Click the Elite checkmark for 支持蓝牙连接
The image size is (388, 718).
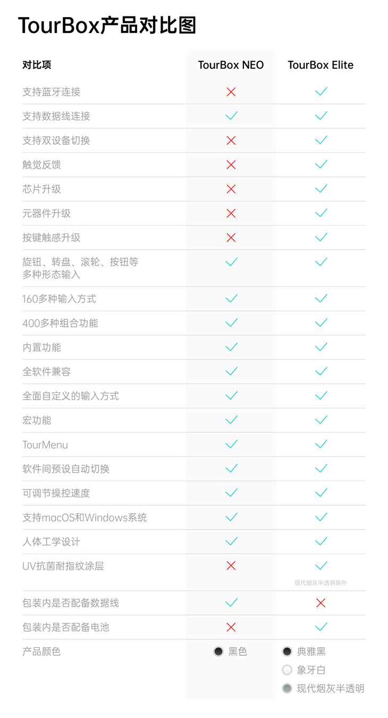coord(320,92)
